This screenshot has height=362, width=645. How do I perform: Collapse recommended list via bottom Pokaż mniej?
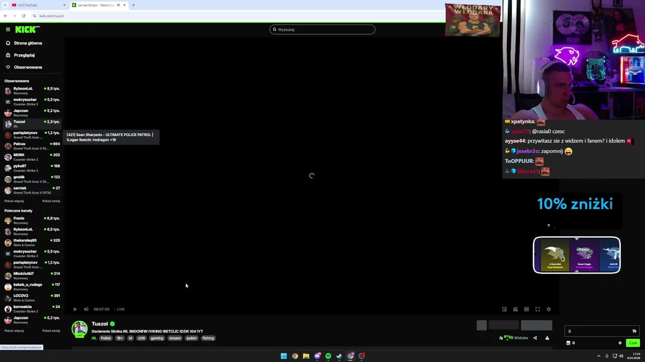pos(51,331)
